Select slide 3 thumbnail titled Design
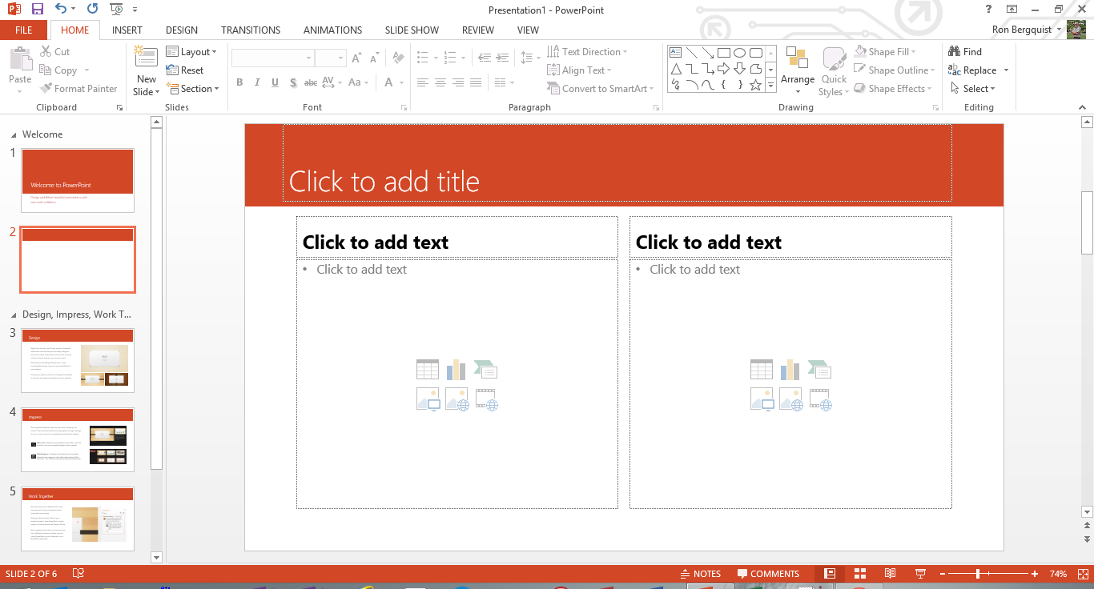This screenshot has height=589, width=1094. [78, 360]
